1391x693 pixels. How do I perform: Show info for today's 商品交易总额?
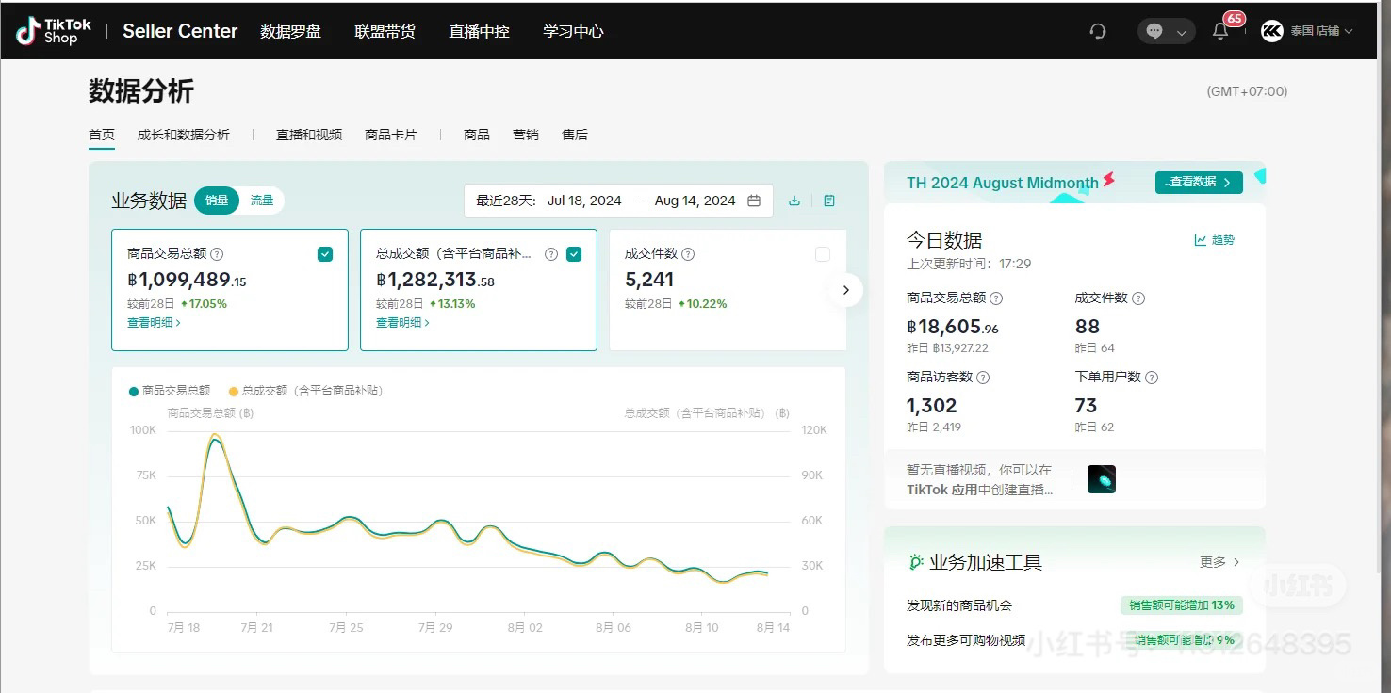click(x=996, y=298)
